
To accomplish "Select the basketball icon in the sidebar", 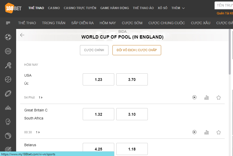I will tap(8, 51).
